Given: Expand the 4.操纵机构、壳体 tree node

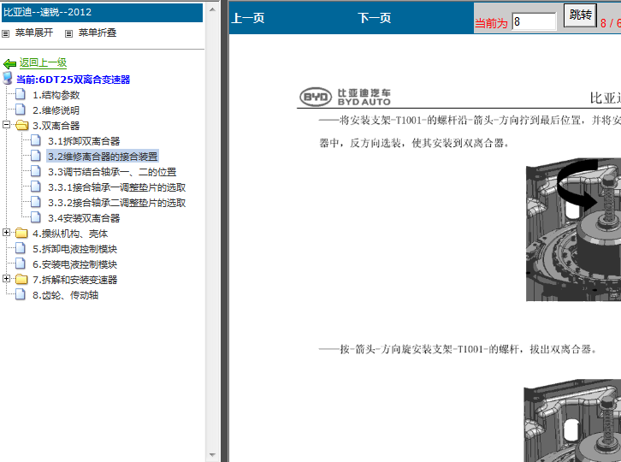Looking at the screenshot, I should [x=6, y=232].
